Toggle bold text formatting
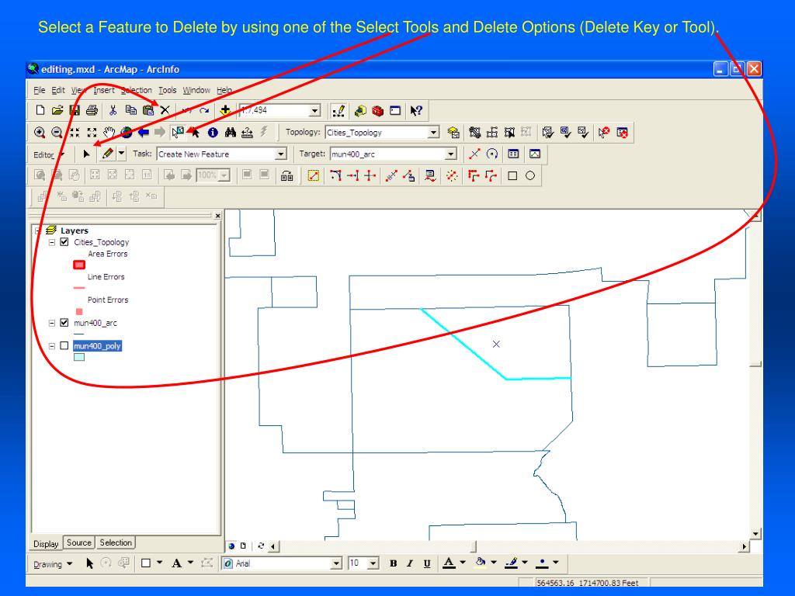Image resolution: width=795 pixels, height=596 pixels. click(393, 563)
